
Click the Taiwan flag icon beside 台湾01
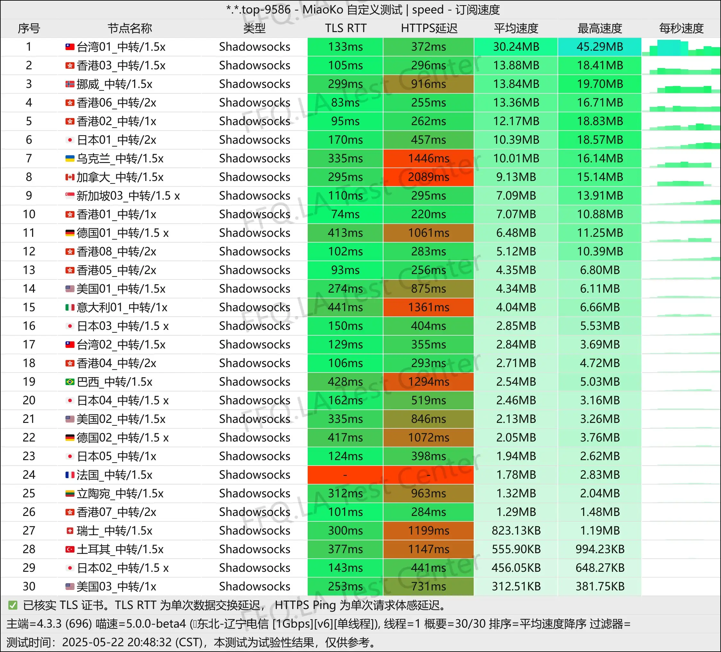(x=70, y=47)
